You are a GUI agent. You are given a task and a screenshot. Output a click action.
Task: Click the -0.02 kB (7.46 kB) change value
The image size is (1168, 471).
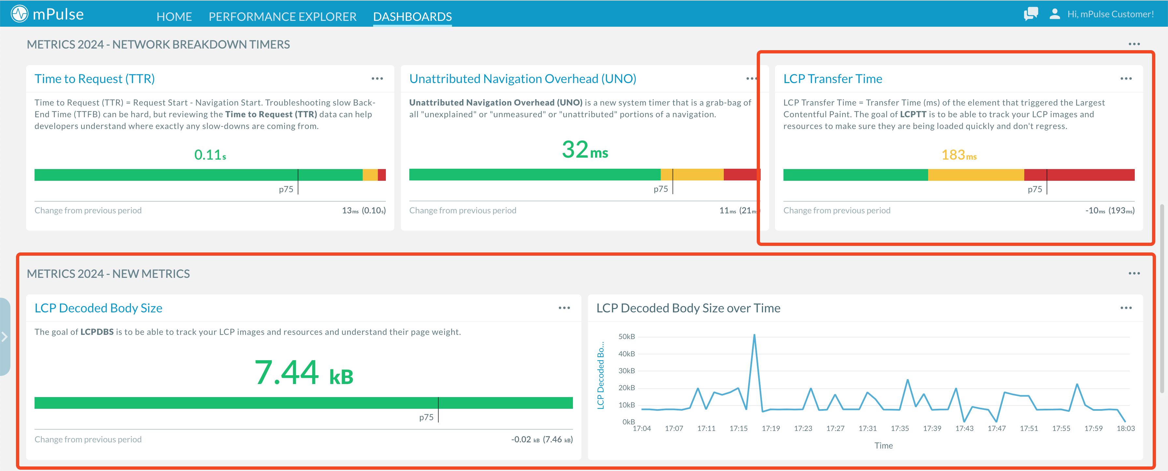point(542,439)
